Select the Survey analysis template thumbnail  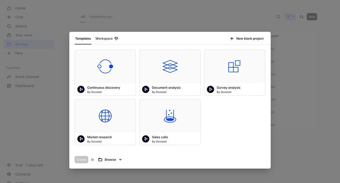235,67
